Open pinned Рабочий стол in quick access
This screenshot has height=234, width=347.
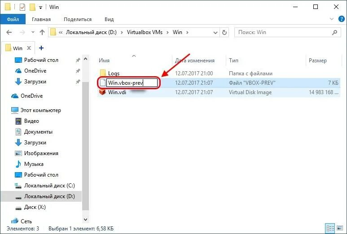(41, 60)
